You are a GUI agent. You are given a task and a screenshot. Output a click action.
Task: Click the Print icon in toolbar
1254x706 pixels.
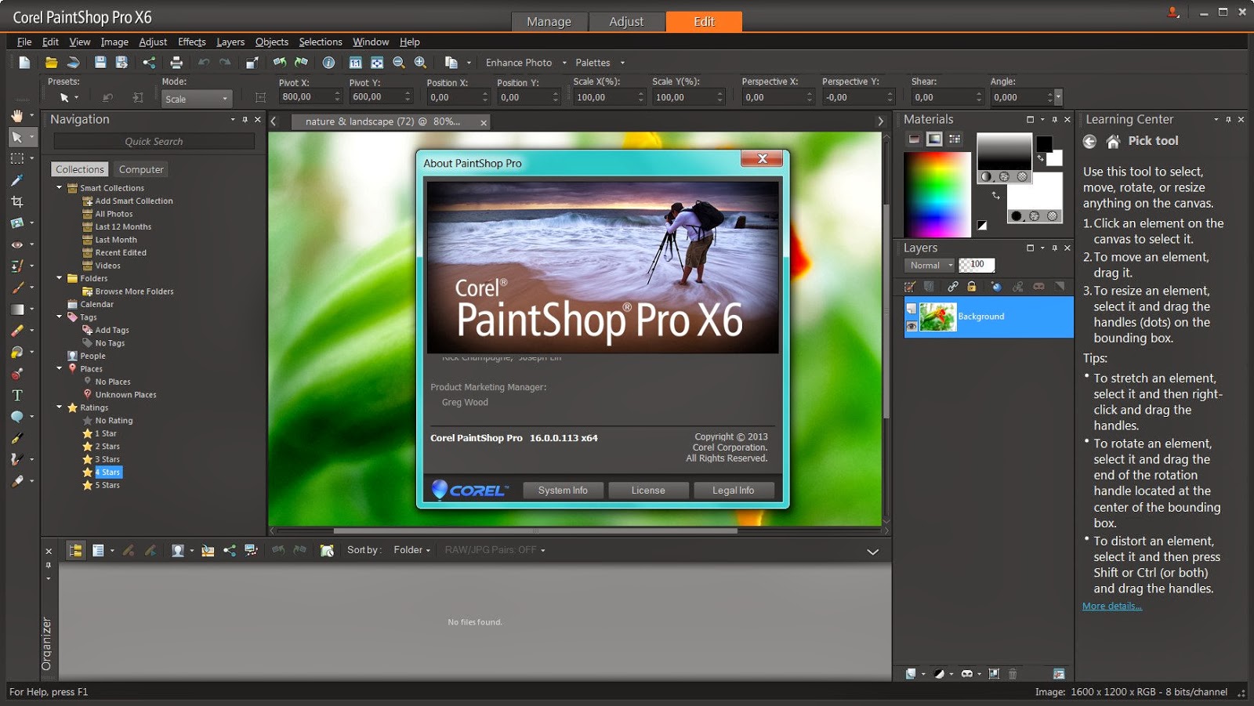click(x=176, y=63)
